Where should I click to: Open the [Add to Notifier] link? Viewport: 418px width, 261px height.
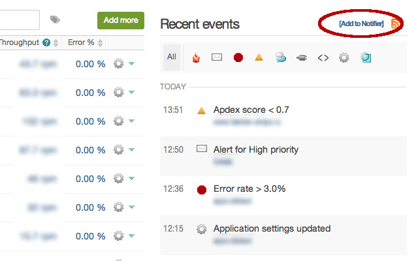[x=361, y=23]
